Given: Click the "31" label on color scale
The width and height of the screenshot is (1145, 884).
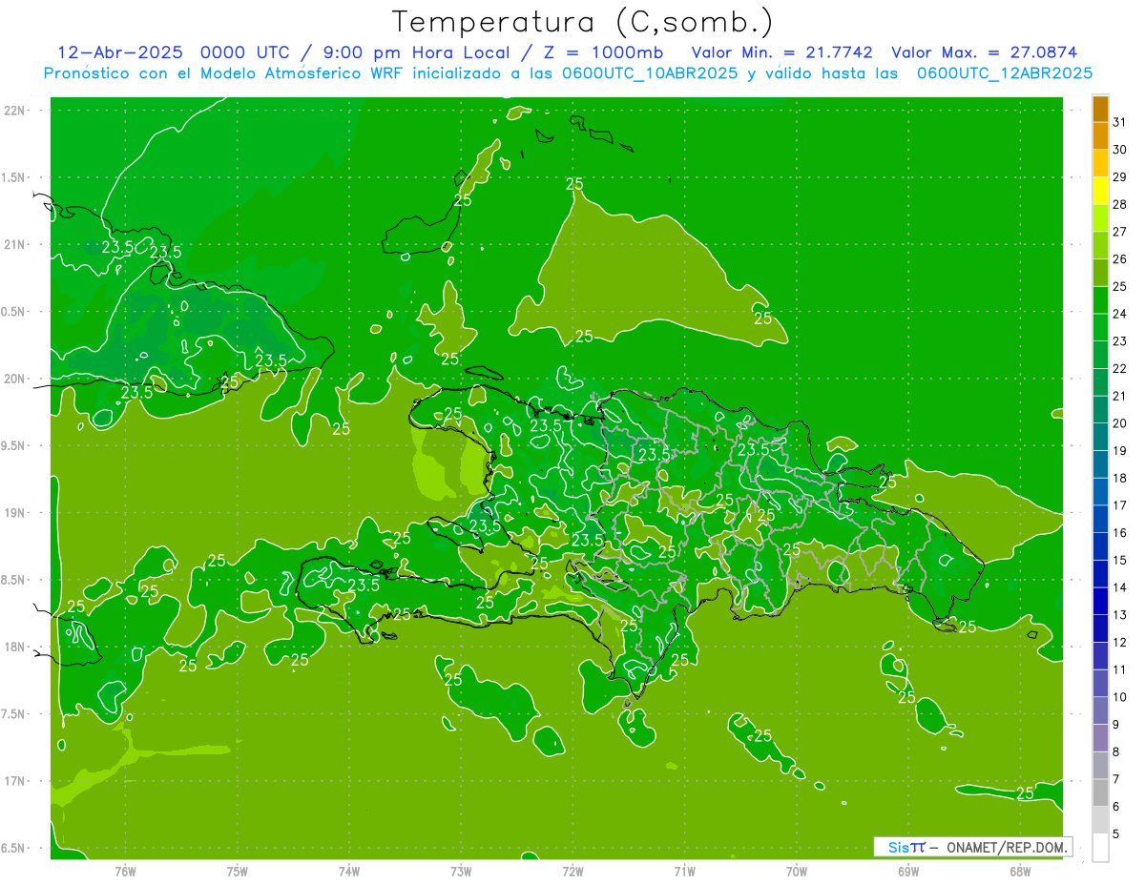Looking at the screenshot, I should (1120, 122).
